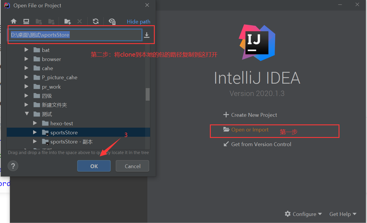367x223 pixels.
Task: Expand the cahe folder
Action: (x=26, y=68)
